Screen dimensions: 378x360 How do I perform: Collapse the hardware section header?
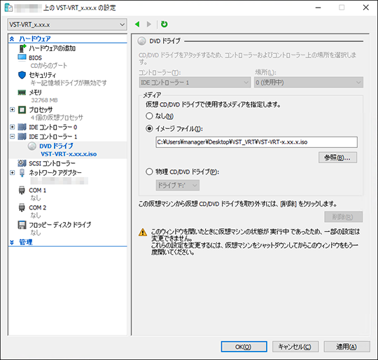tap(12, 39)
